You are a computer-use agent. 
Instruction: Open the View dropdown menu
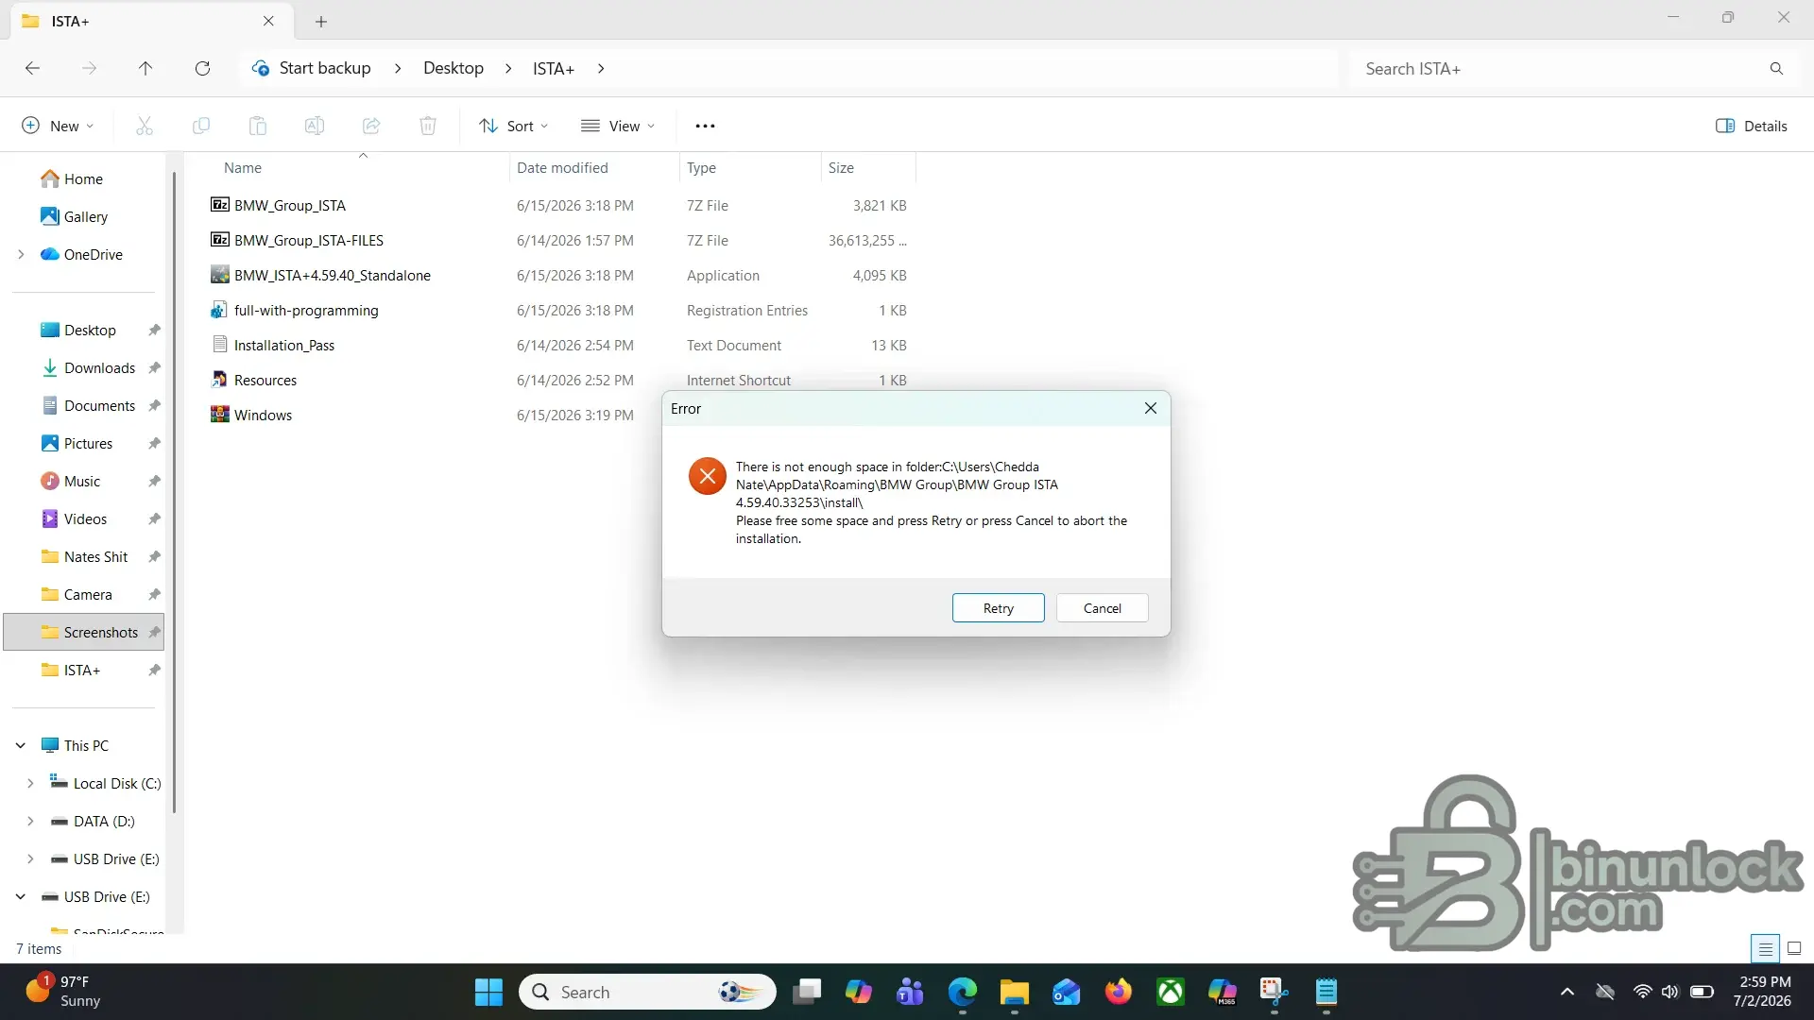coord(618,126)
